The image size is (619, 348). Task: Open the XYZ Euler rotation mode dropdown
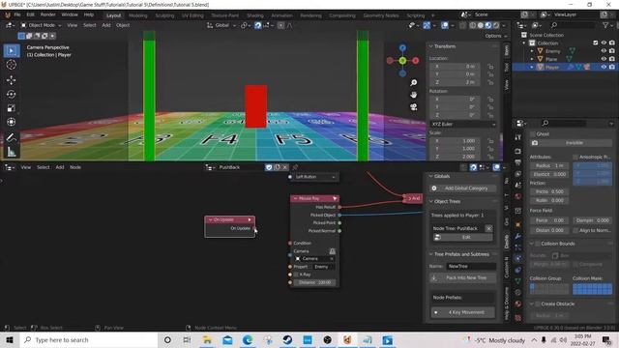[463, 124]
